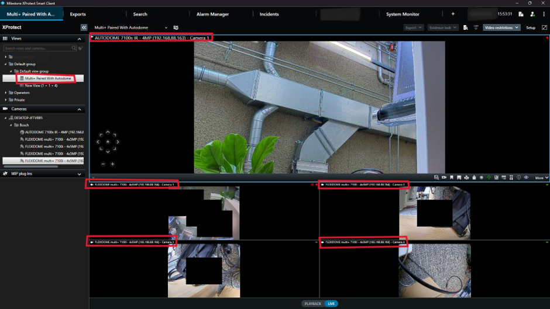
Task: Click binoculars icon in camera toolbar
Action: pyautogui.click(x=511, y=178)
